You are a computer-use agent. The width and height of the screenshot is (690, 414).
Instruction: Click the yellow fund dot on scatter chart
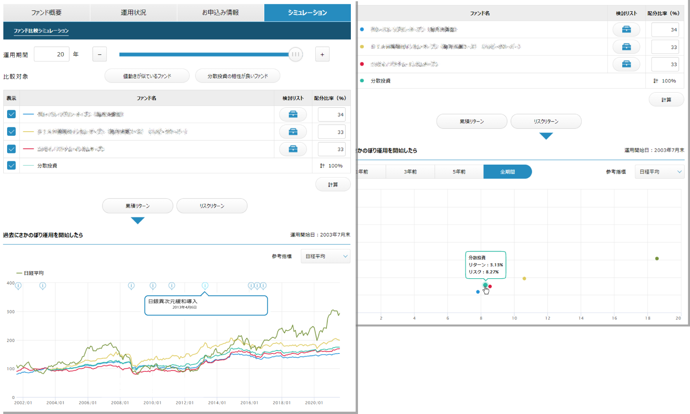pos(524,279)
